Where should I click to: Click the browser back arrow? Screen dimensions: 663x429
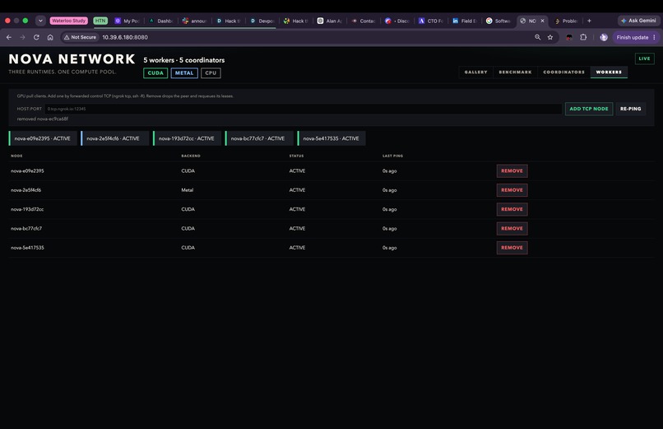point(9,37)
